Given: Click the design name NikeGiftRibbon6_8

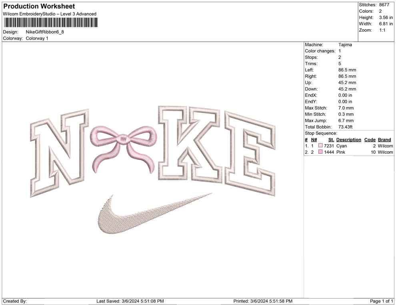Looking at the screenshot, I should (44, 32).
